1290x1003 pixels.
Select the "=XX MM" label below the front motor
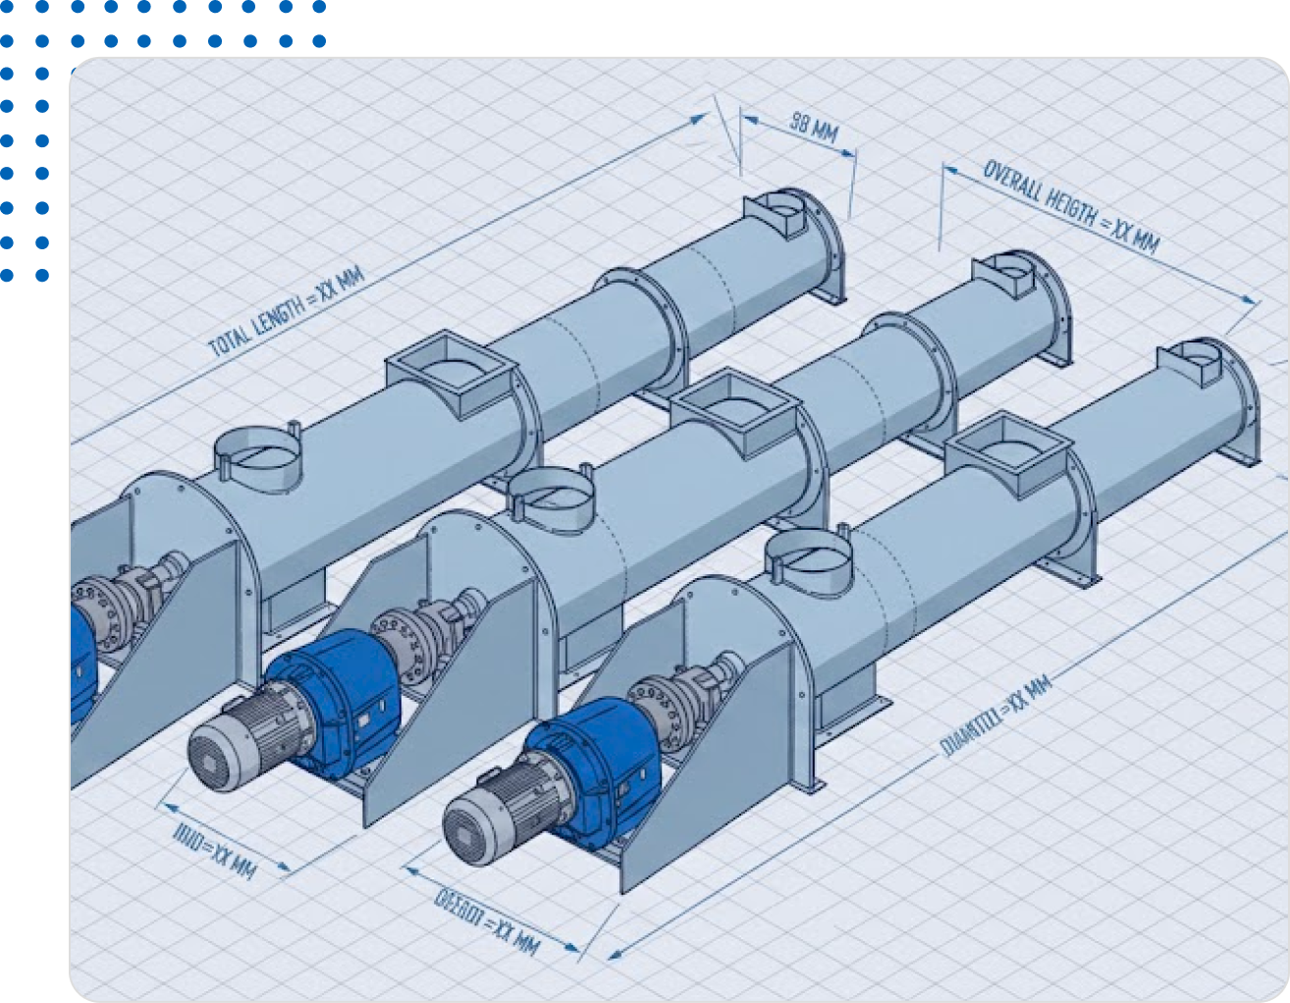(x=486, y=923)
